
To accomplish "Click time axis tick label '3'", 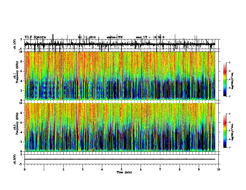I will [x=83, y=170].
